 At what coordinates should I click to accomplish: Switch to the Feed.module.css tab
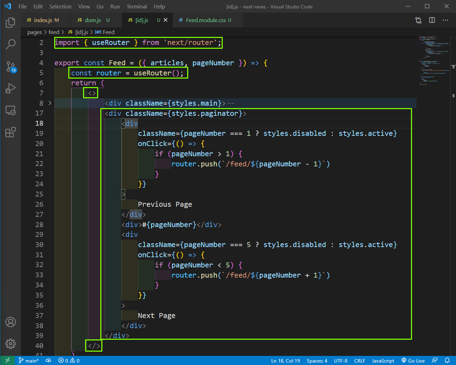coord(209,20)
